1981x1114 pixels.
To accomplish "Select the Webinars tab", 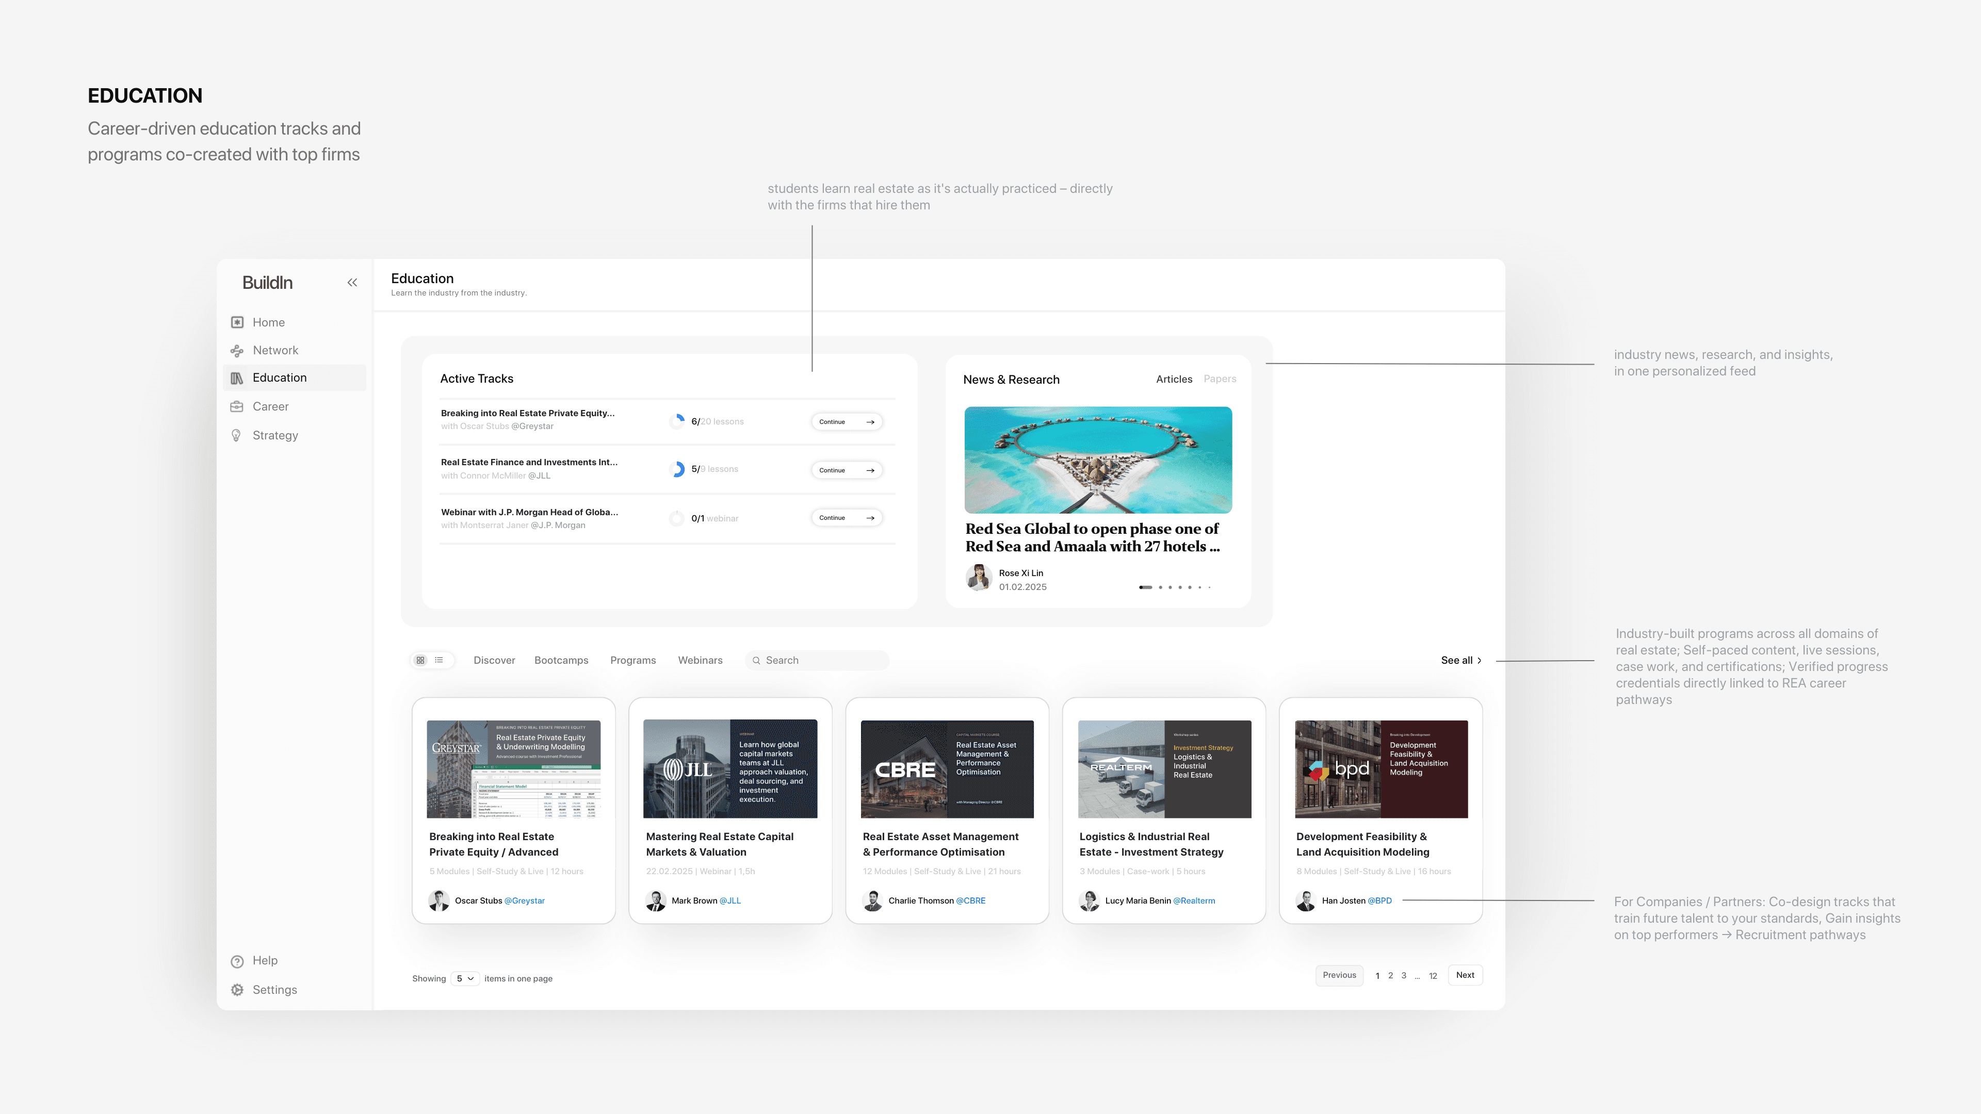I will coord(700,660).
